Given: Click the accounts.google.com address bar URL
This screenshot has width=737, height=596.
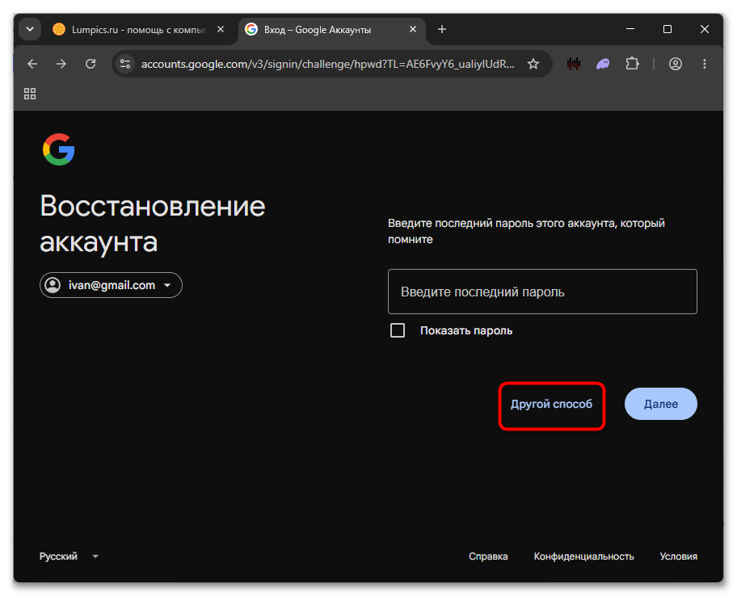Looking at the screenshot, I should pos(327,64).
